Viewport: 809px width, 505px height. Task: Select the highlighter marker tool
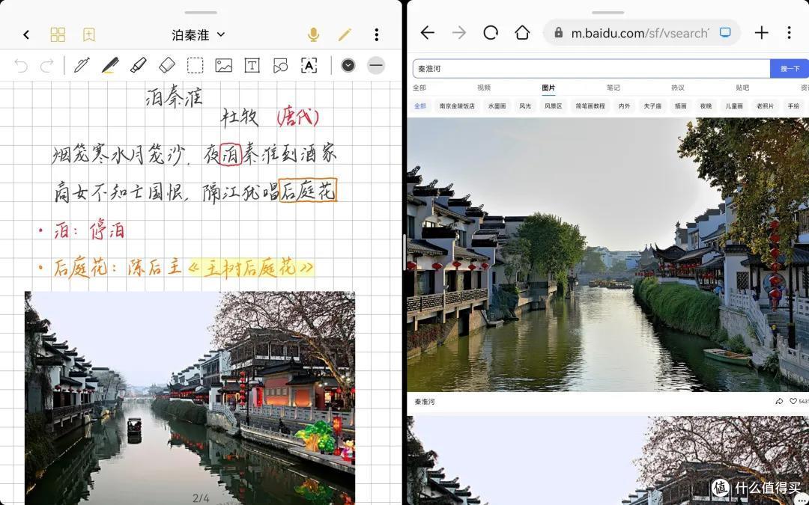coord(139,65)
